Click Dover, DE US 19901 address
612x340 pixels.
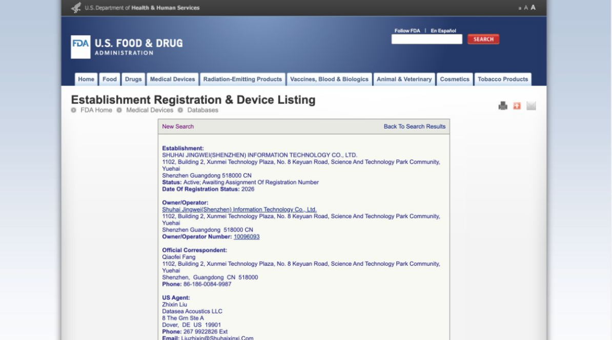click(x=191, y=325)
